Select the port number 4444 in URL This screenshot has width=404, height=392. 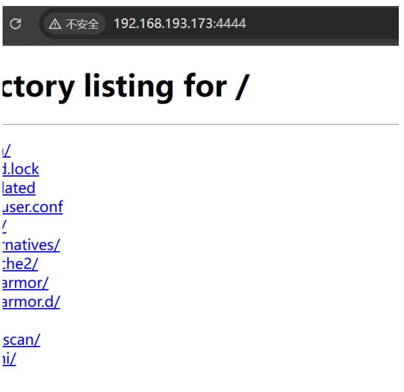tap(231, 23)
